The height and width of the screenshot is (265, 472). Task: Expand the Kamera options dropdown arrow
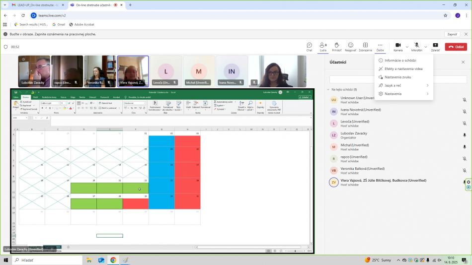coord(407,47)
